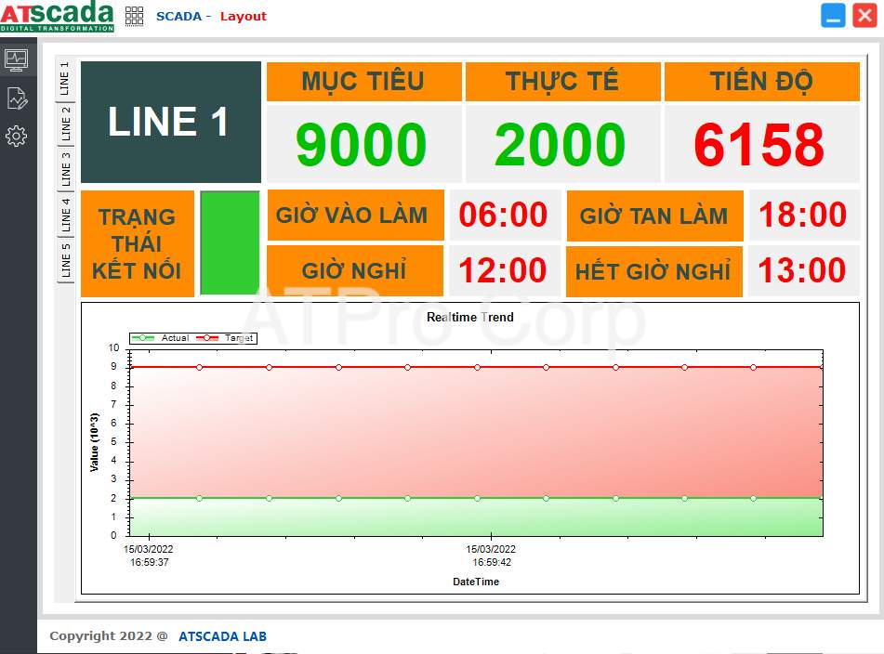Screen dimensions: 884x654
Task: Click the grid menu icon beside logo
Action: (x=134, y=16)
